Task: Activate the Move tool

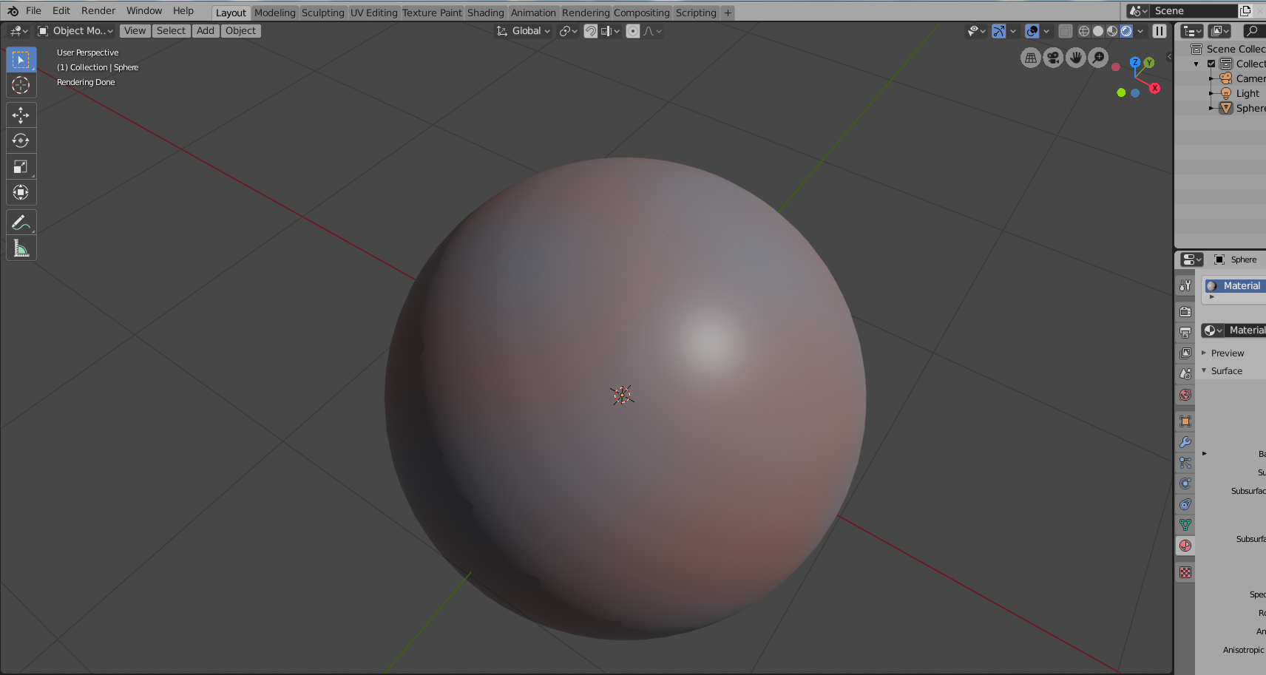Action: [21, 115]
